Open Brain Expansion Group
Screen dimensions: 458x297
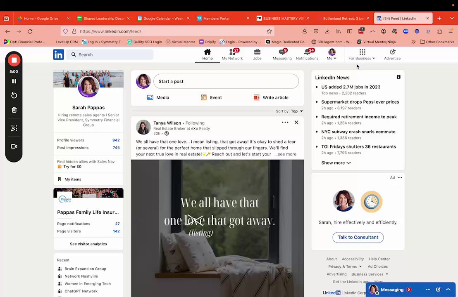pyautogui.click(x=85, y=269)
